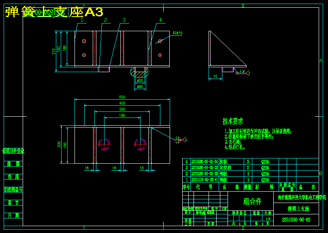328x233 pixels.
Task: Click the yellow title text 弹簧上支座A3
Action: tap(54, 12)
